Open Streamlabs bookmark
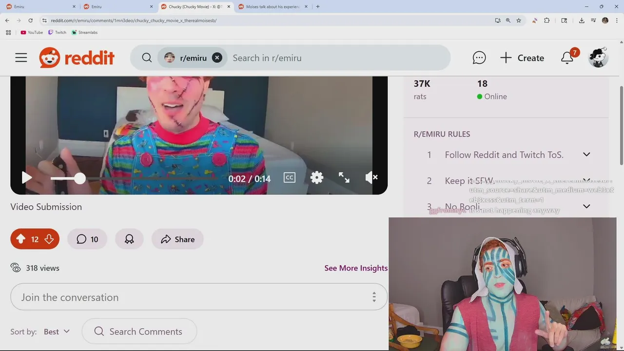624x351 pixels. pyautogui.click(x=84, y=33)
